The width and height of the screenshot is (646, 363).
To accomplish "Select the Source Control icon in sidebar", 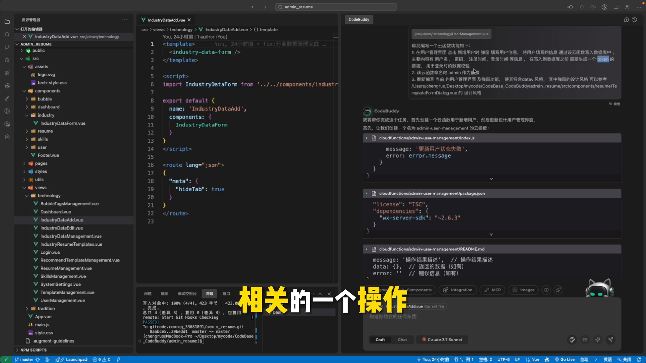I will tap(7, 47).
